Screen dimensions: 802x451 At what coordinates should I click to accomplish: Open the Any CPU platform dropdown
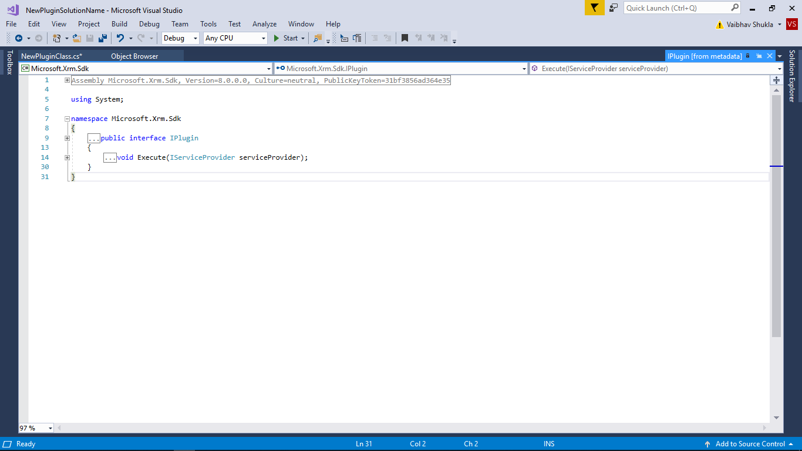tap(262, 38)
